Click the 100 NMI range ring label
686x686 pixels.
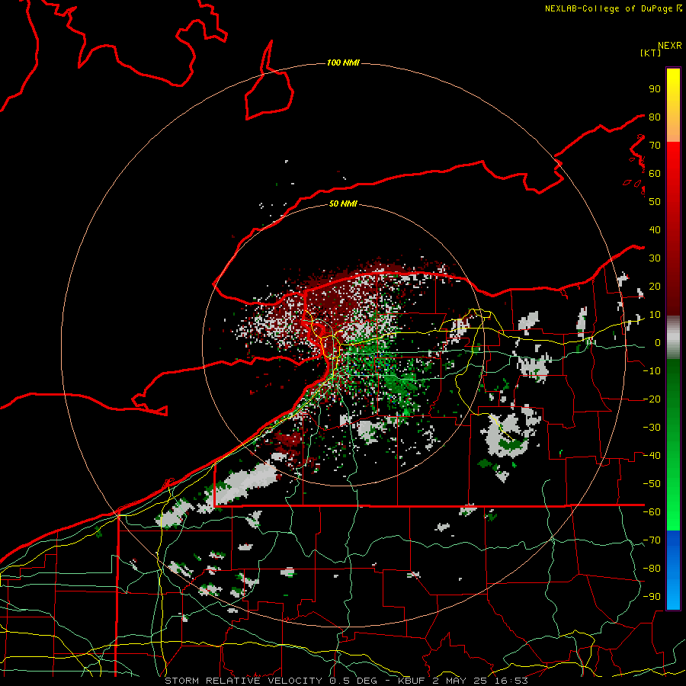click(x=343, y=63)
